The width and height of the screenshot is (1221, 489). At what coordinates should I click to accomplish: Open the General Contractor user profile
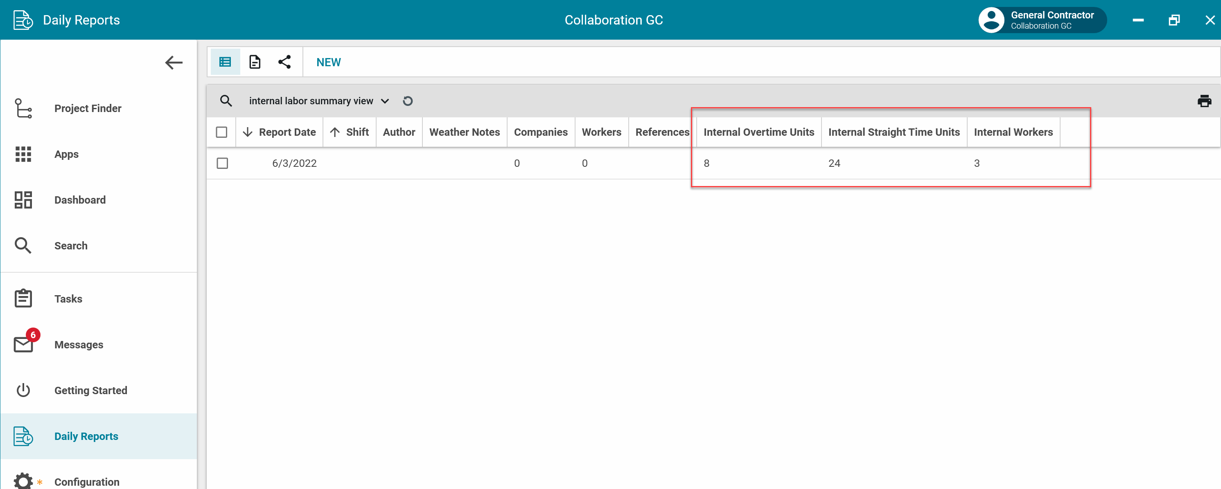pos(1042,20)
